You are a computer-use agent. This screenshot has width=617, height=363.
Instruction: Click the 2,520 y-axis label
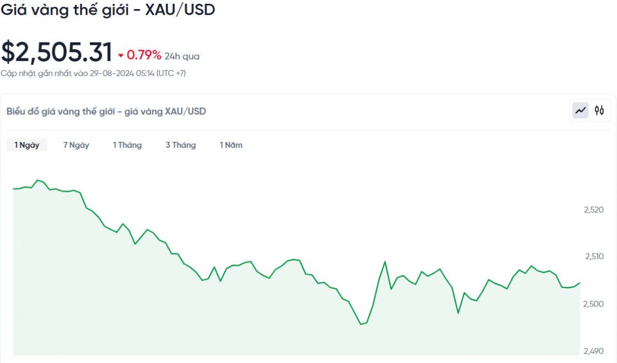594,210
